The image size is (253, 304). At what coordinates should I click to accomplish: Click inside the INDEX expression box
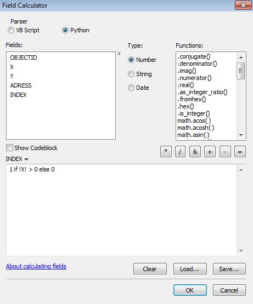pyautogui.click(x=122, y=210)
